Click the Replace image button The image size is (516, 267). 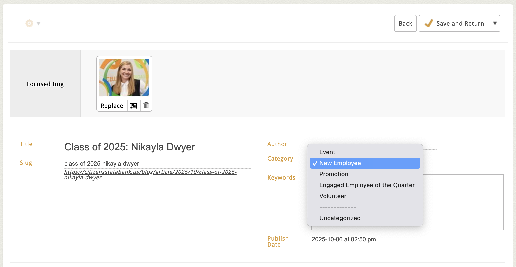(112, 106)
